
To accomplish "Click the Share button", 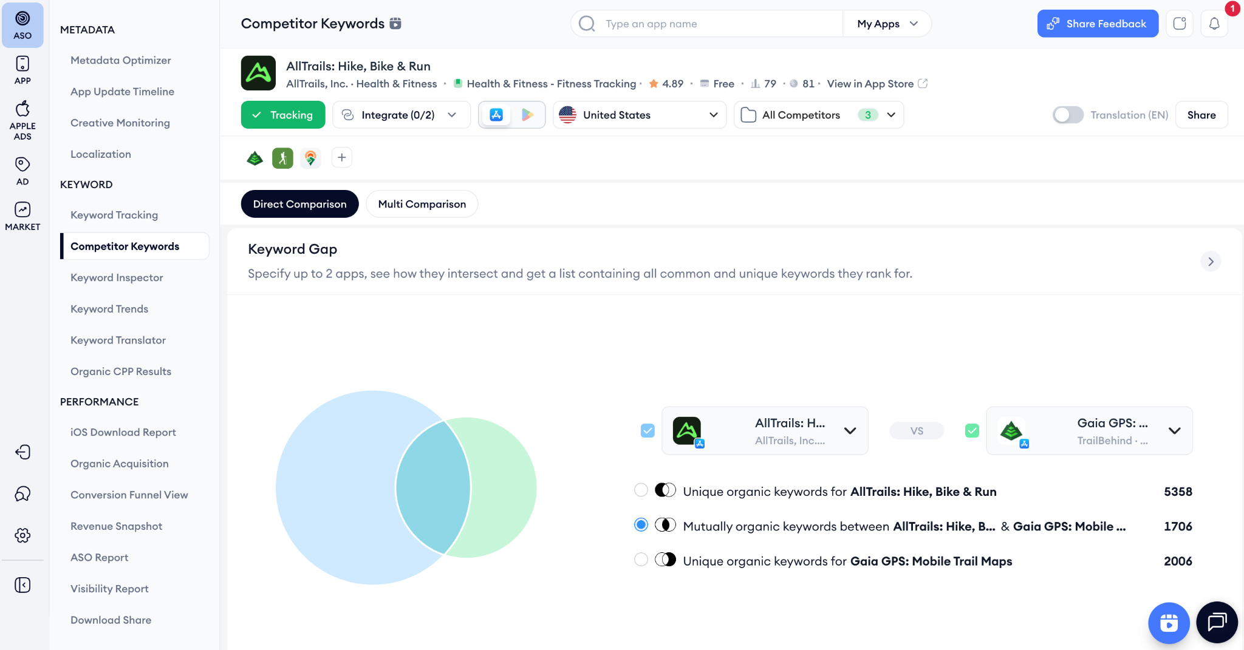I will [x=1201, y=115].
